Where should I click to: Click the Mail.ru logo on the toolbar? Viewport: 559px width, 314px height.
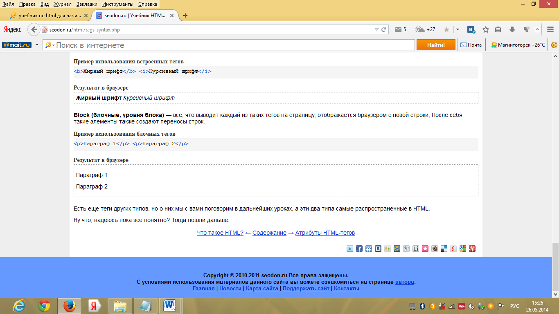click(x=17, y=45)
